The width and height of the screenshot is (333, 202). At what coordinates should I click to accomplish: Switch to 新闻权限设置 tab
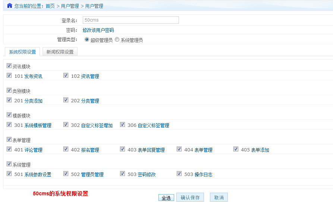[60, 52]
